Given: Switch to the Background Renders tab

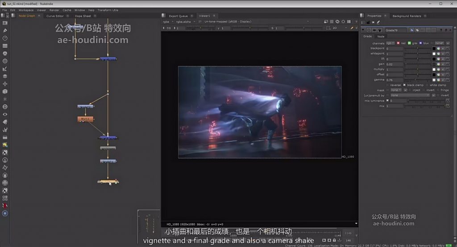Looking at the screenshot, I should pos(407,16).
